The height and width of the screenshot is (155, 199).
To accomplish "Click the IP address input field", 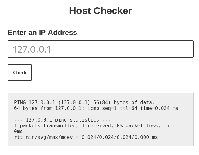I will coord(101,49).
